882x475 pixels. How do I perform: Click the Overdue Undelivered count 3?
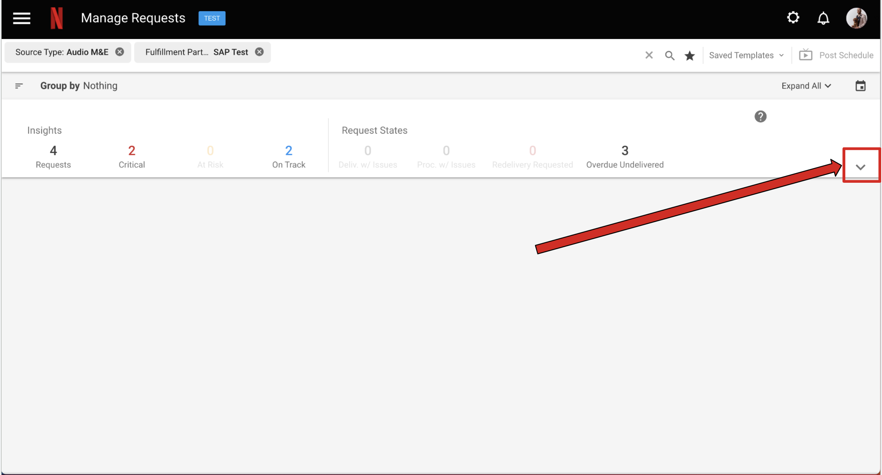pos(624,150)
